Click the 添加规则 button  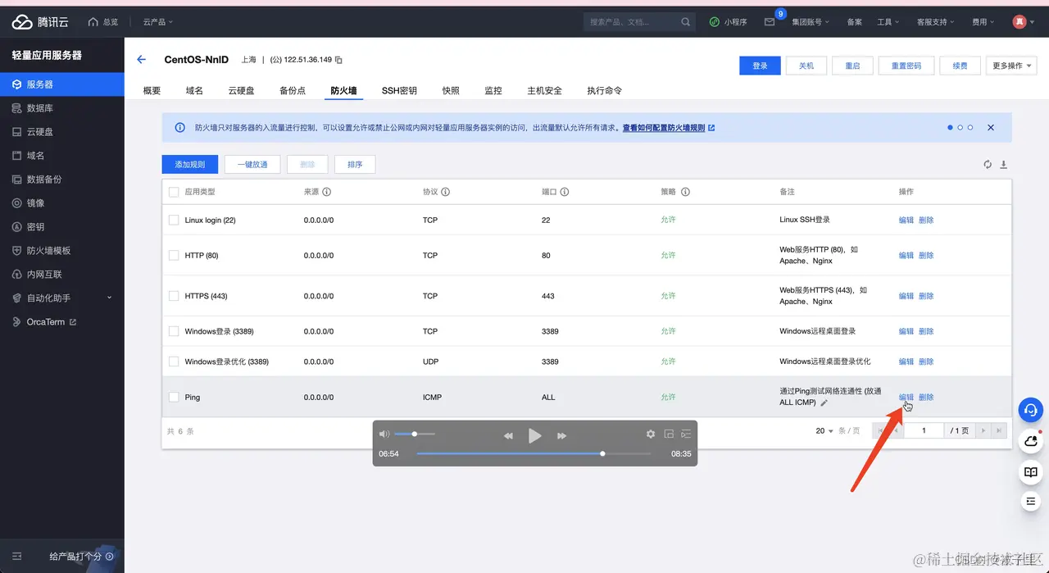[190, 165]
